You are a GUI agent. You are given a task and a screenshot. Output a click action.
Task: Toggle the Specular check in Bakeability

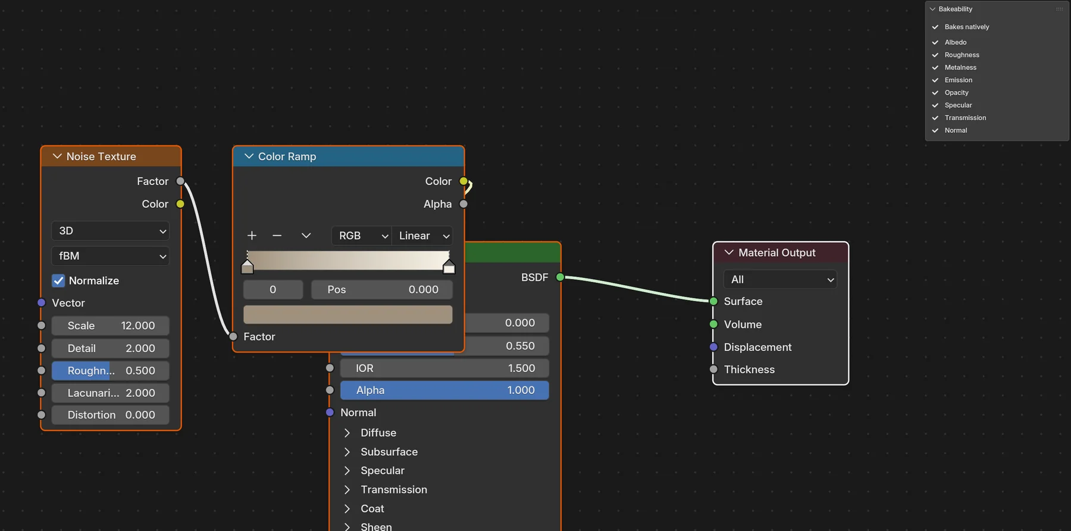click(x=935, y=105)
